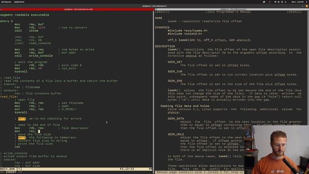Click the scrollbar of the man page pane
The height and width of the screenshot is (174, 309).
[308, 68]
